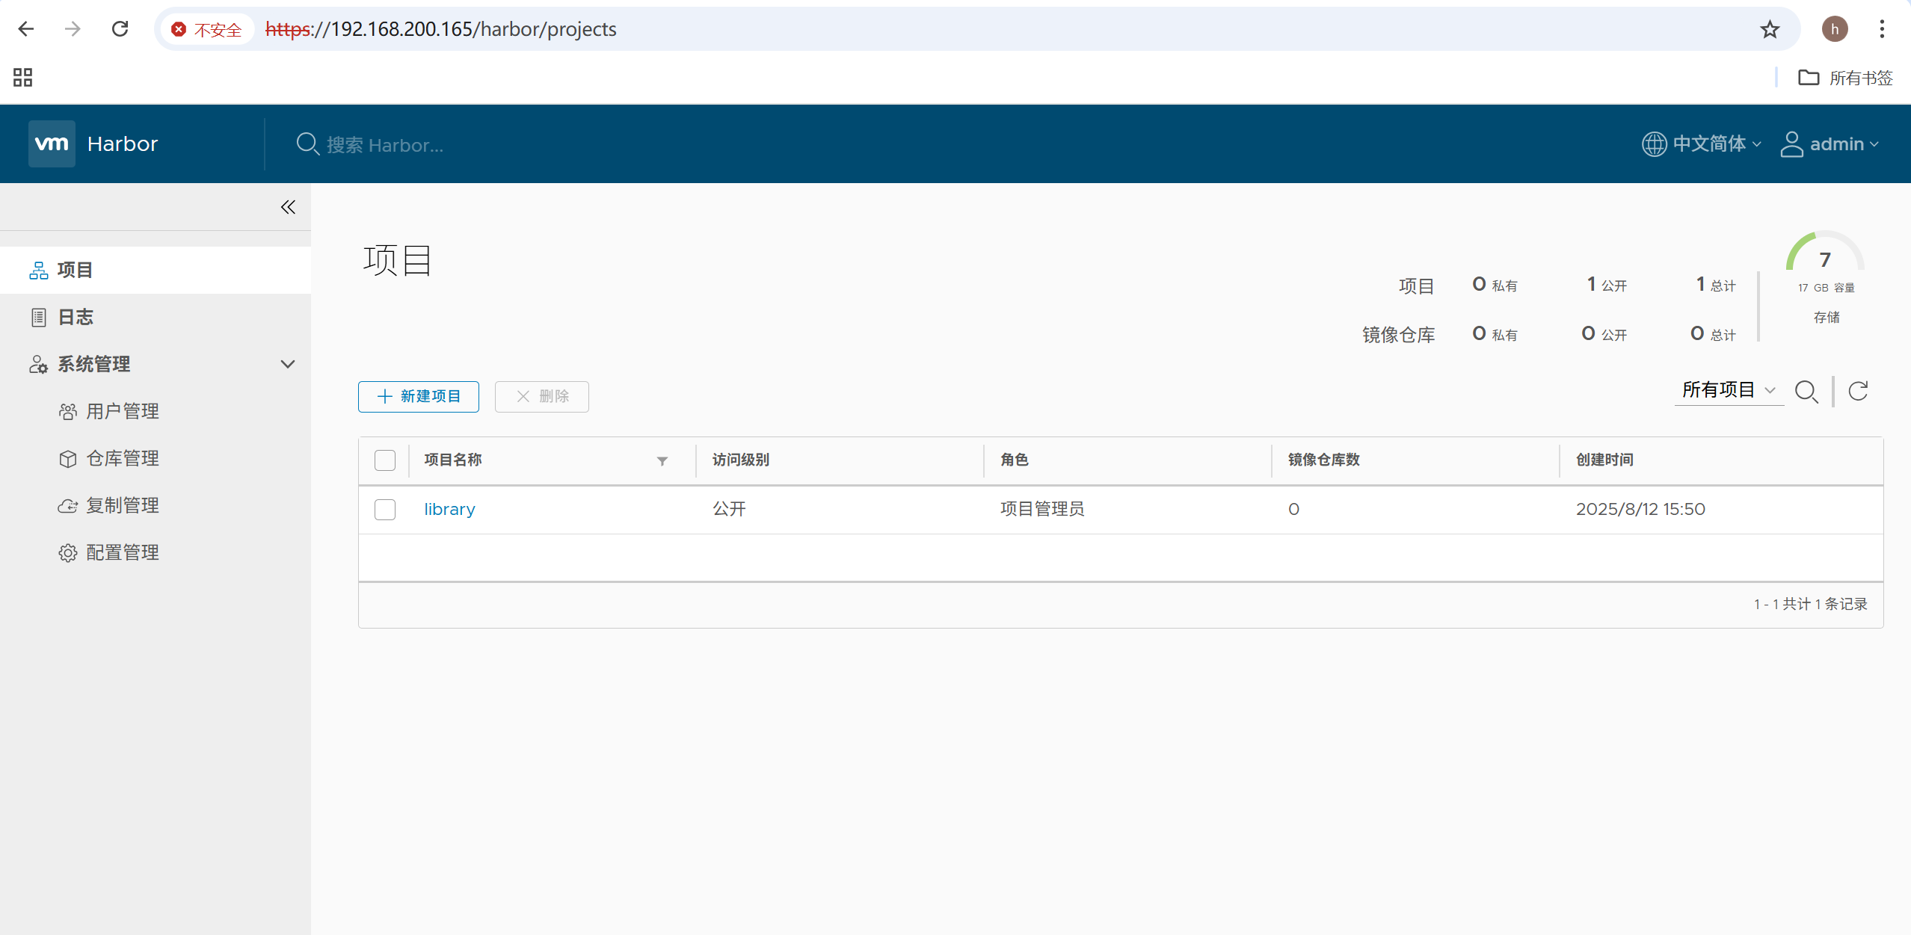The image size is (1911, 935).
Task: Collapse the sidebar with double-chevron icon
Action: point(288,207)
